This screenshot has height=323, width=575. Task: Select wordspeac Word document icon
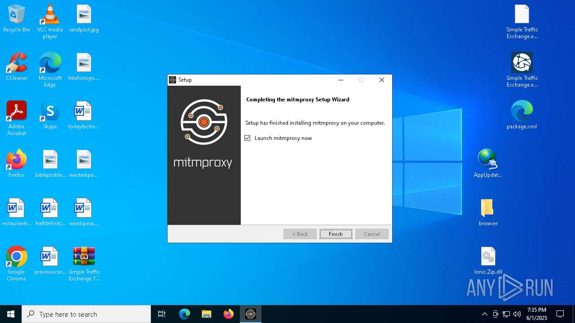[84, 212]
